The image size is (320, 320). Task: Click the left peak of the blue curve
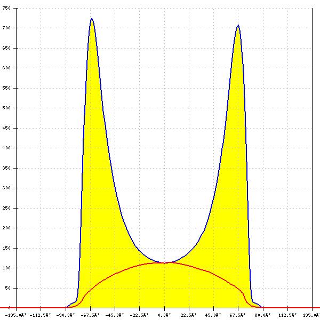92,19
